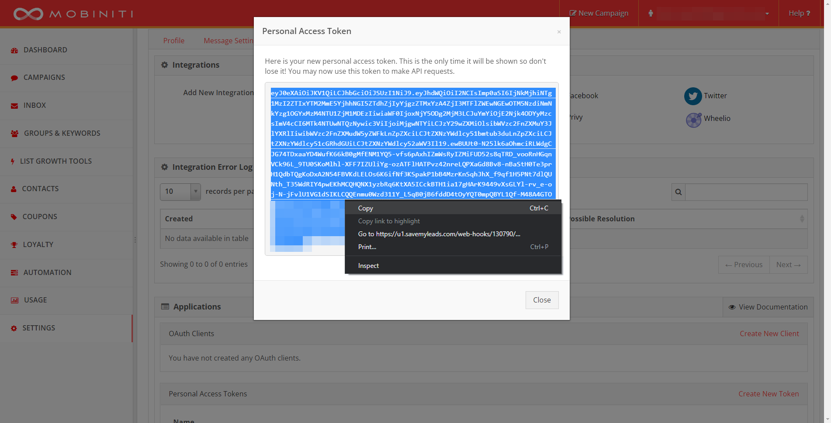Click the Coupons tag icon
Viewport: 831px width, 423px height.
pos(14,217)
